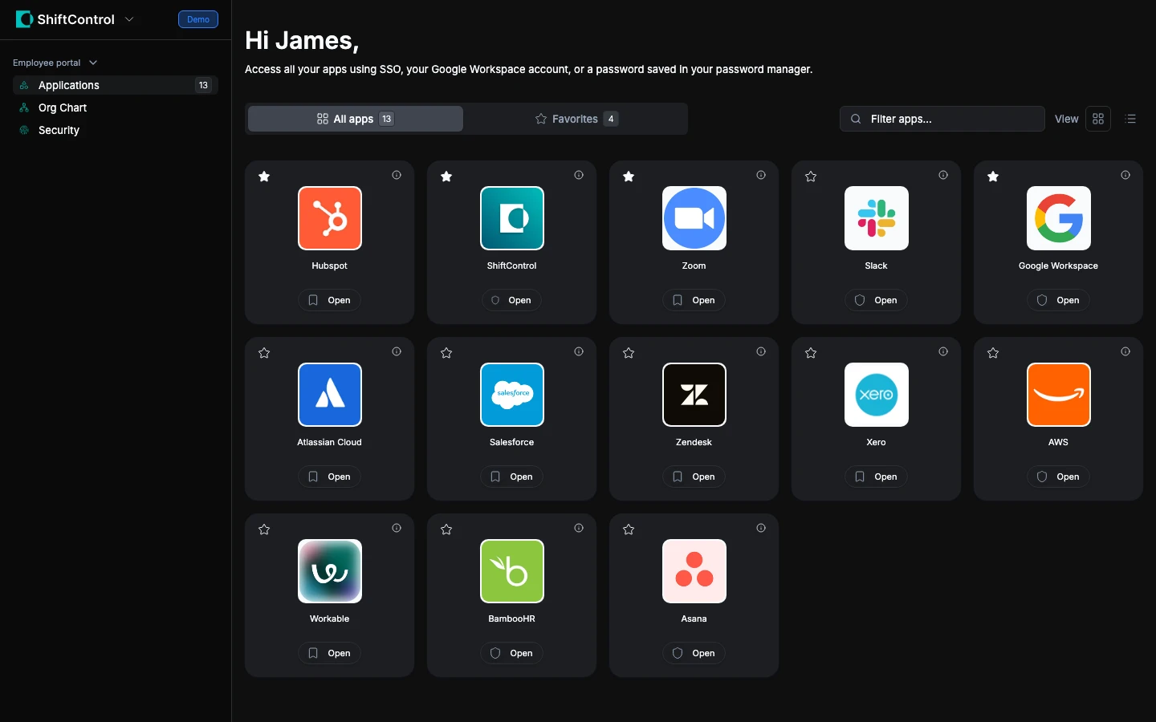Show info for the Google Workspace card

1125,175
